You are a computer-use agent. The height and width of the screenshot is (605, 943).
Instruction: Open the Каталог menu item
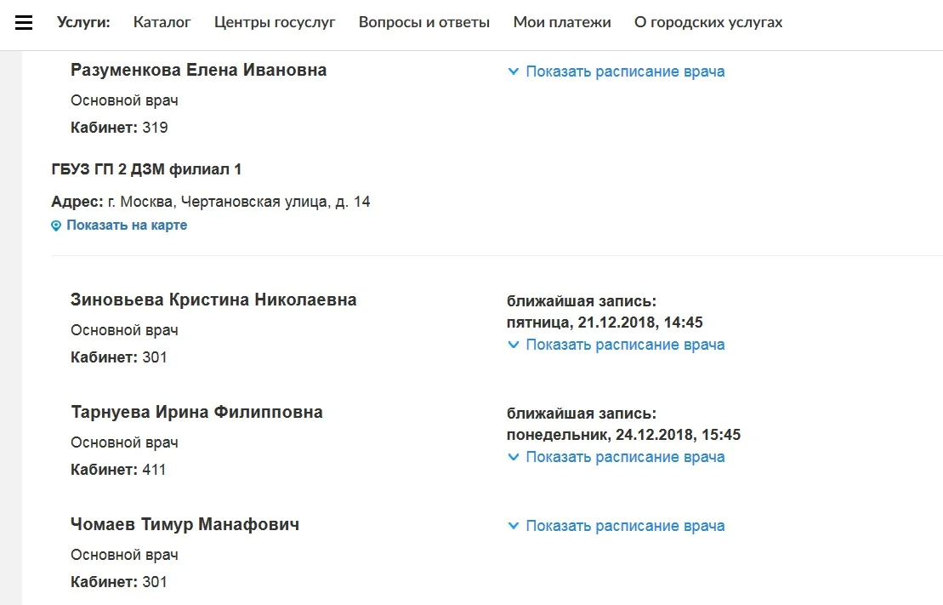[x=162, y=23]
